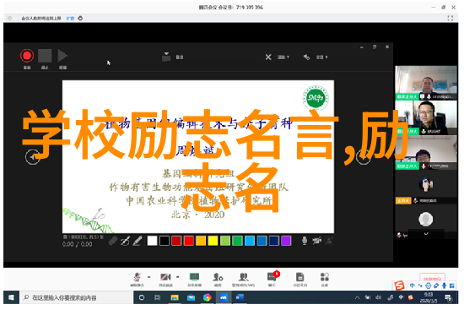Open the colorful browser icon on taskbar
The height and width of the screenshot is (310, 464).
pyautogui.click(x=208, y=297)
